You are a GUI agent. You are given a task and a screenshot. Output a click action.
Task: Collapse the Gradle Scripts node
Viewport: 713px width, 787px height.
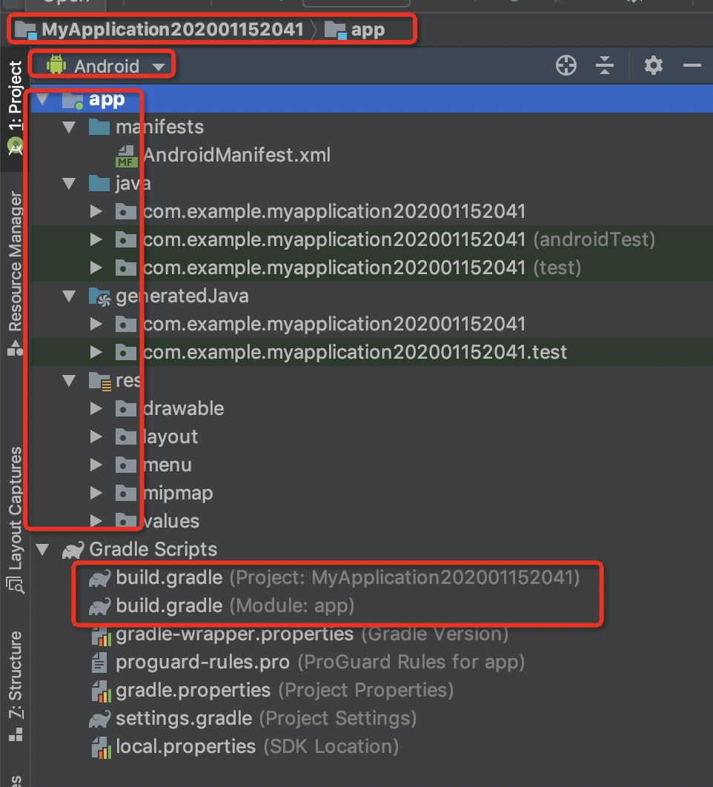tap(42, 549)
